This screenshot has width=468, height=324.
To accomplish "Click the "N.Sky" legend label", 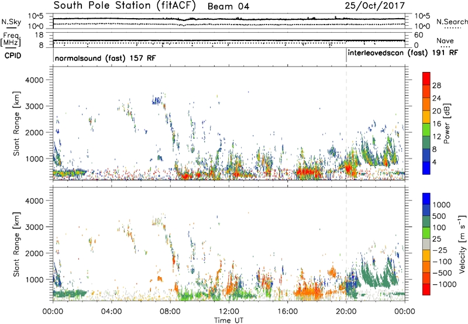I will click(11, 22).
